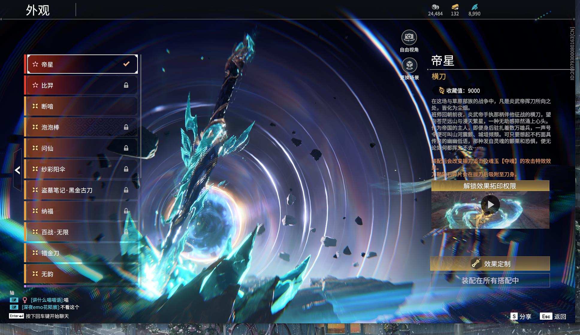This screenshot has width=580, height=335.
Task: Click the lock icon on 盗墓笔记·黑金古刀
Action: pos(126,190)
